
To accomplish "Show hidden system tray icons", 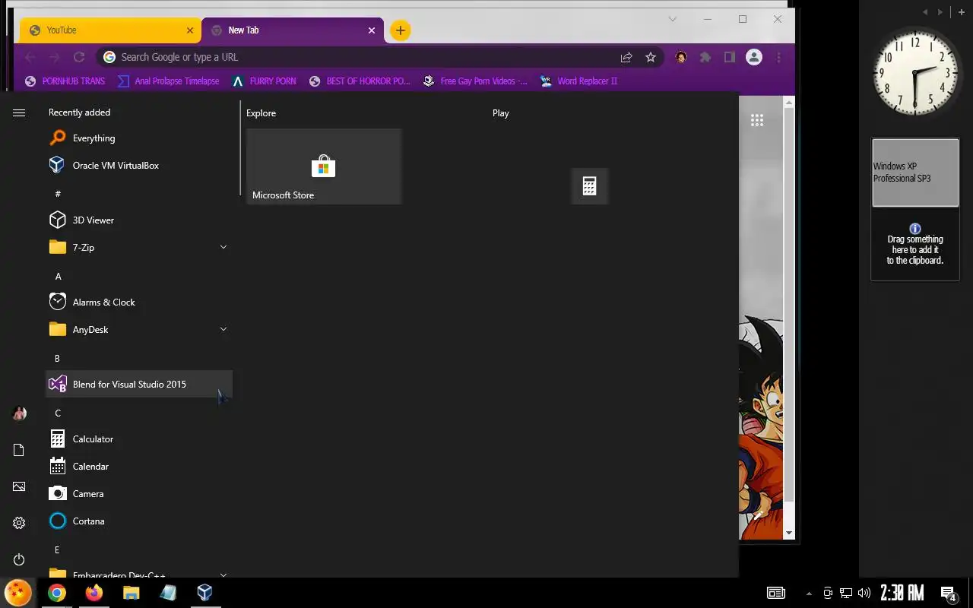I will pos(809,593).
